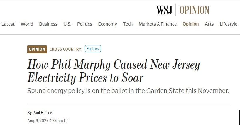240x125 pixels.
Task: Select the highlighted Opinion nav tab
Action: [x=191, y=24]
